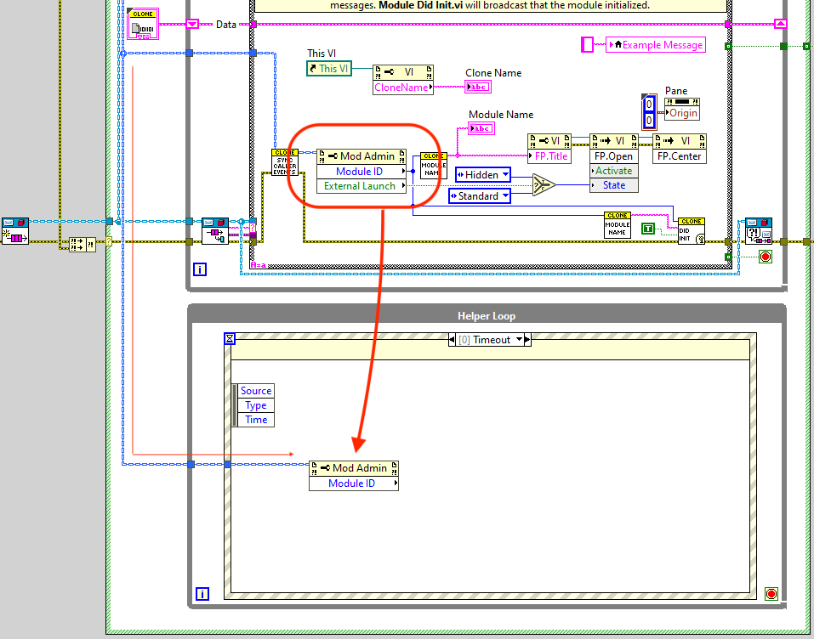The height and width of the screenshot is (639, 814).
Task: Click CLONE Module Name VI beside Mod Admin
Action: tap(432, 166)
